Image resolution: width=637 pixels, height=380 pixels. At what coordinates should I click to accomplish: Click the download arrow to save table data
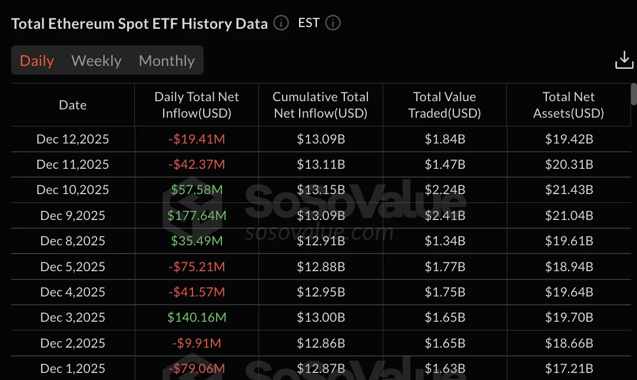tap(623, 59)
